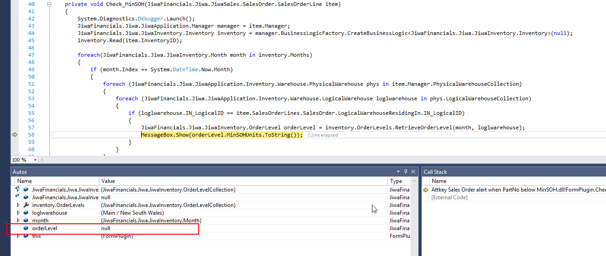
Task: Click the yellow current-statement arrow on line 58
Action: (15, 135)
